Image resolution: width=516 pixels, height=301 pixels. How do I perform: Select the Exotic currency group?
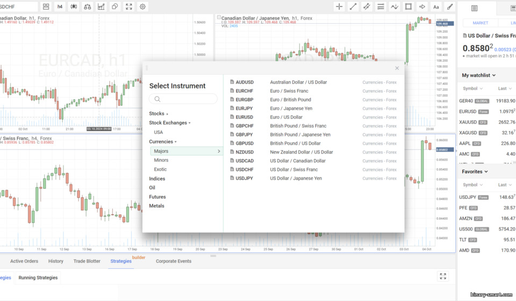(160, 169)
